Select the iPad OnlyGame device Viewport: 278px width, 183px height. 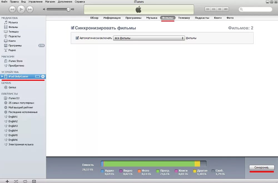click(23, 76)
